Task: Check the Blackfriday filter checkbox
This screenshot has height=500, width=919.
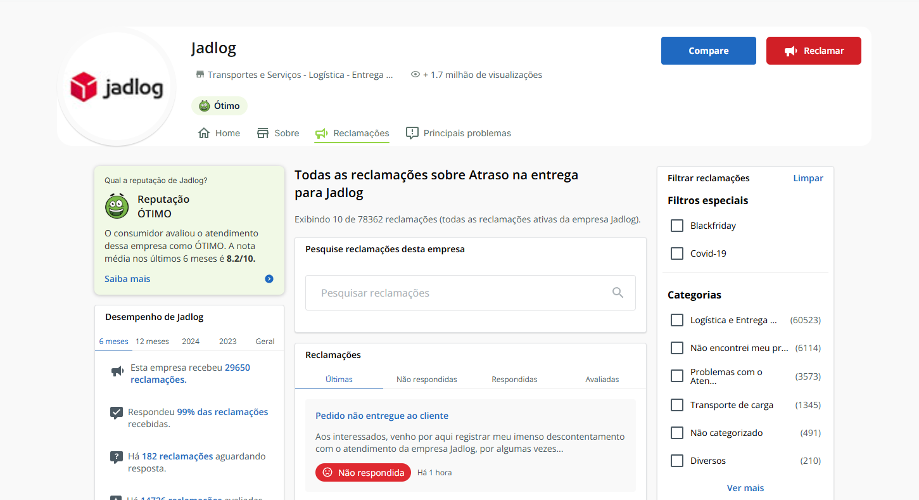Action: click(x=677, y=226)
